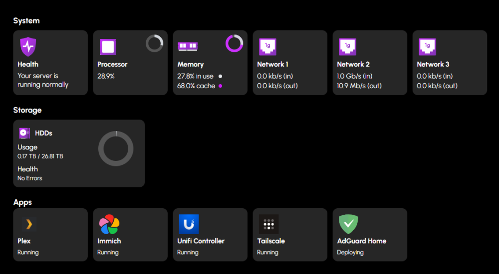Open the Unifi Controller app icon
This screenshot has width=499, height=274.
(x=189, y=224)
